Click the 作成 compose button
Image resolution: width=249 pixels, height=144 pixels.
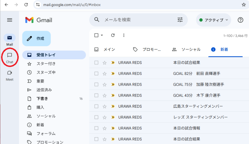36,38
